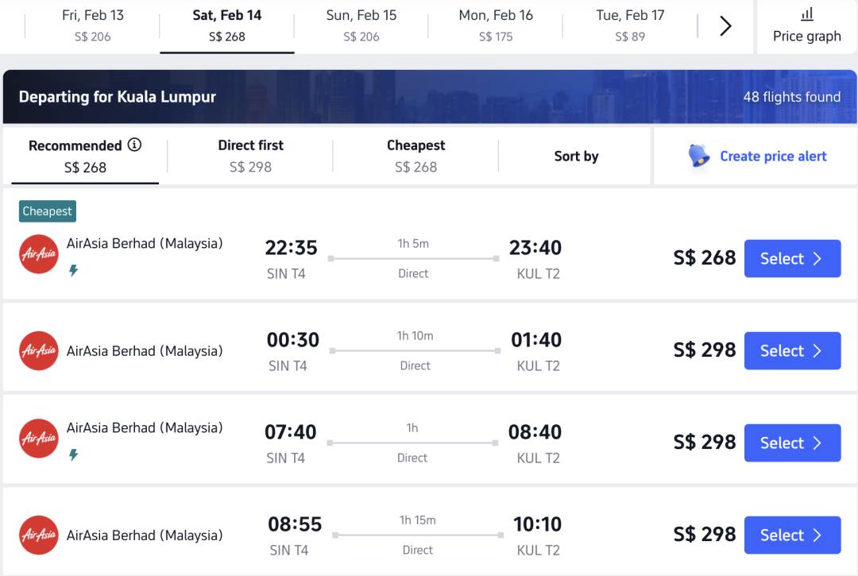Open the Price graph chart icon
The height and width of the screenshot is (576, 858).
tap(806, 14)
